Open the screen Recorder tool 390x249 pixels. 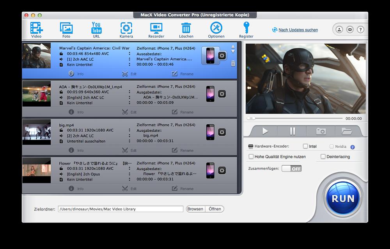pos(156,30)
